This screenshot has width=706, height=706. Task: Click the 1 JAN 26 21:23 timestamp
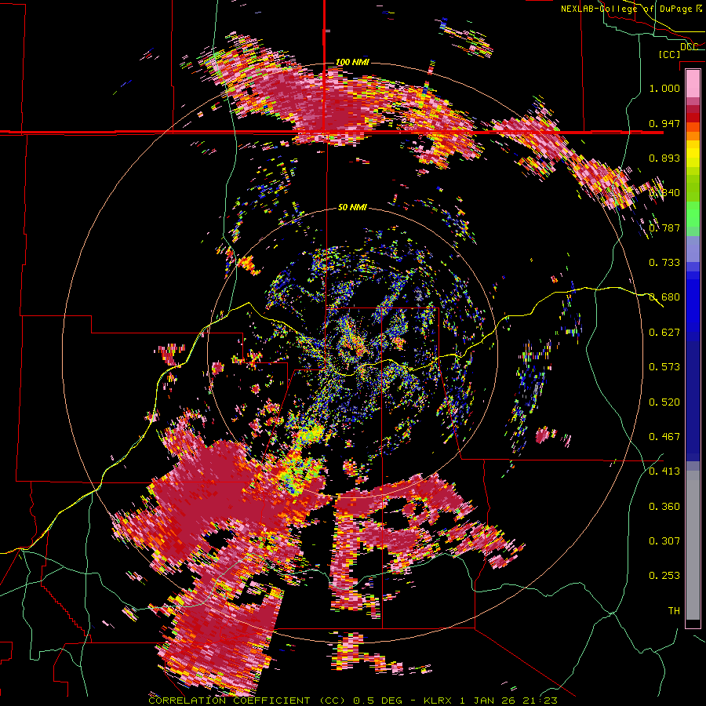[510, 701]
